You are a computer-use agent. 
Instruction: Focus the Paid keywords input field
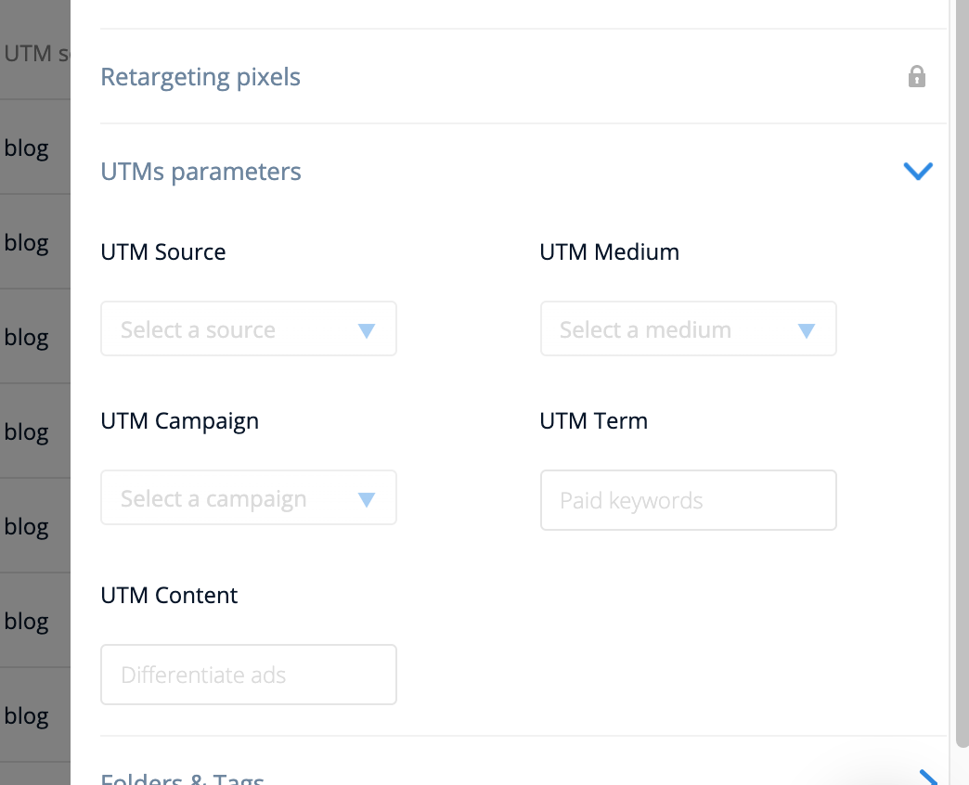coord(688,501)
